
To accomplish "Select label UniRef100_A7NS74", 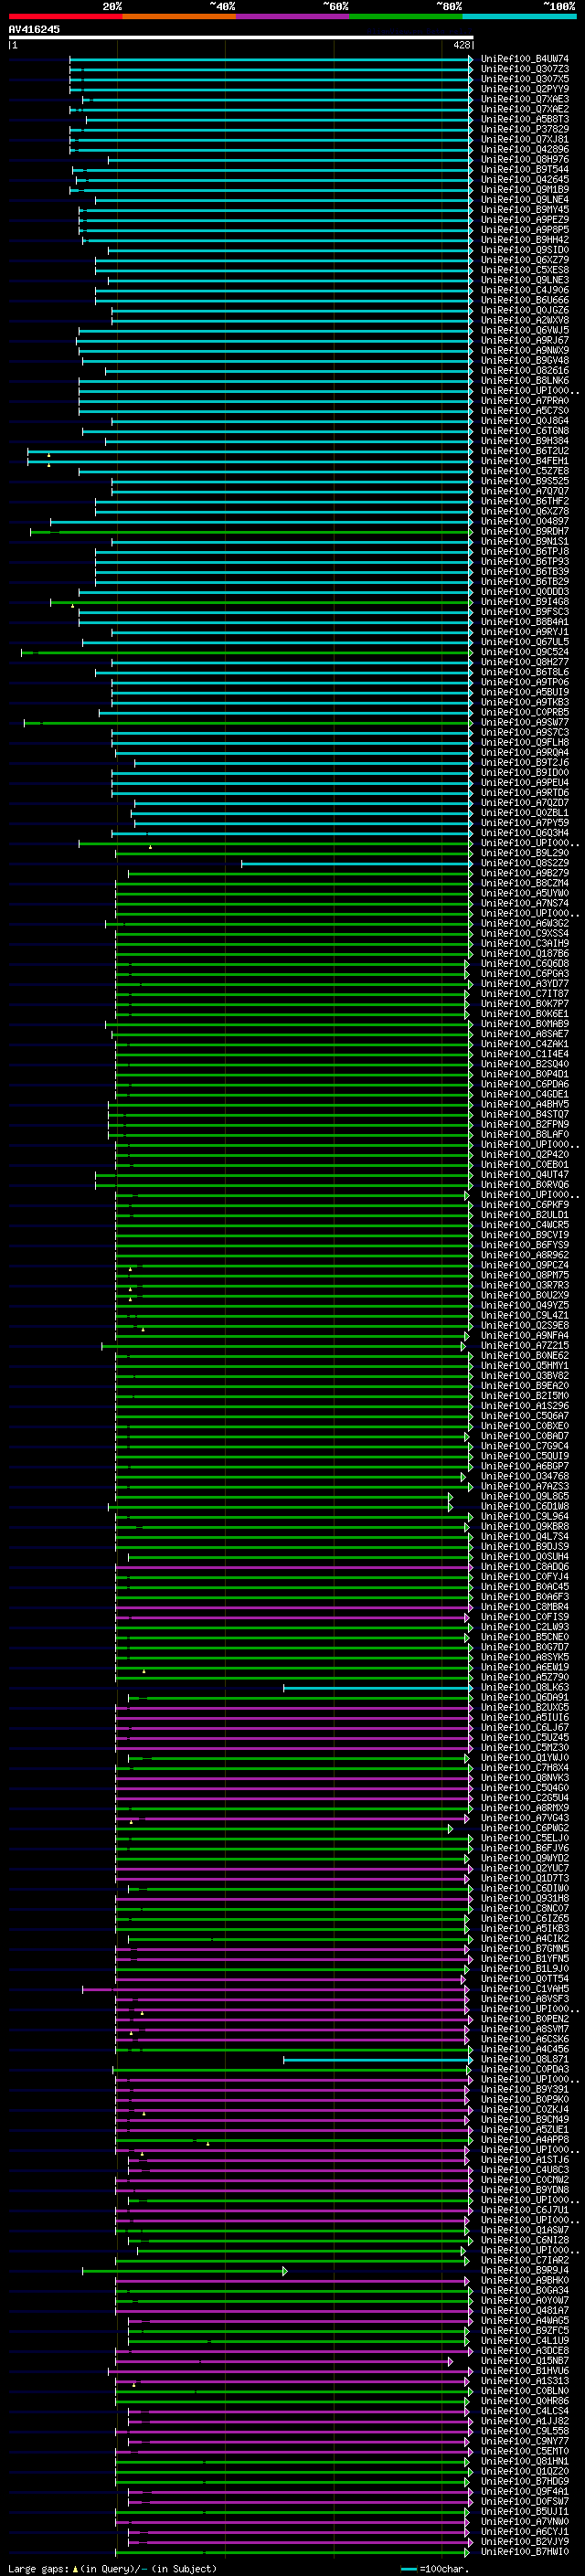I will tap(525, 903).
